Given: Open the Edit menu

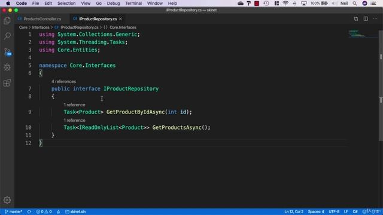Looking at the screenshot, I should [48, 3].
